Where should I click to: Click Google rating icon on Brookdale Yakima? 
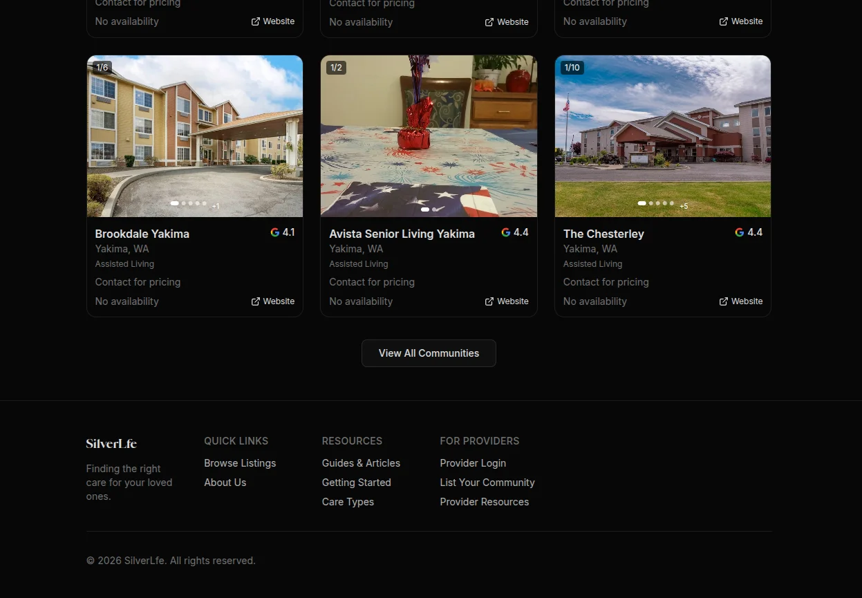275,232
